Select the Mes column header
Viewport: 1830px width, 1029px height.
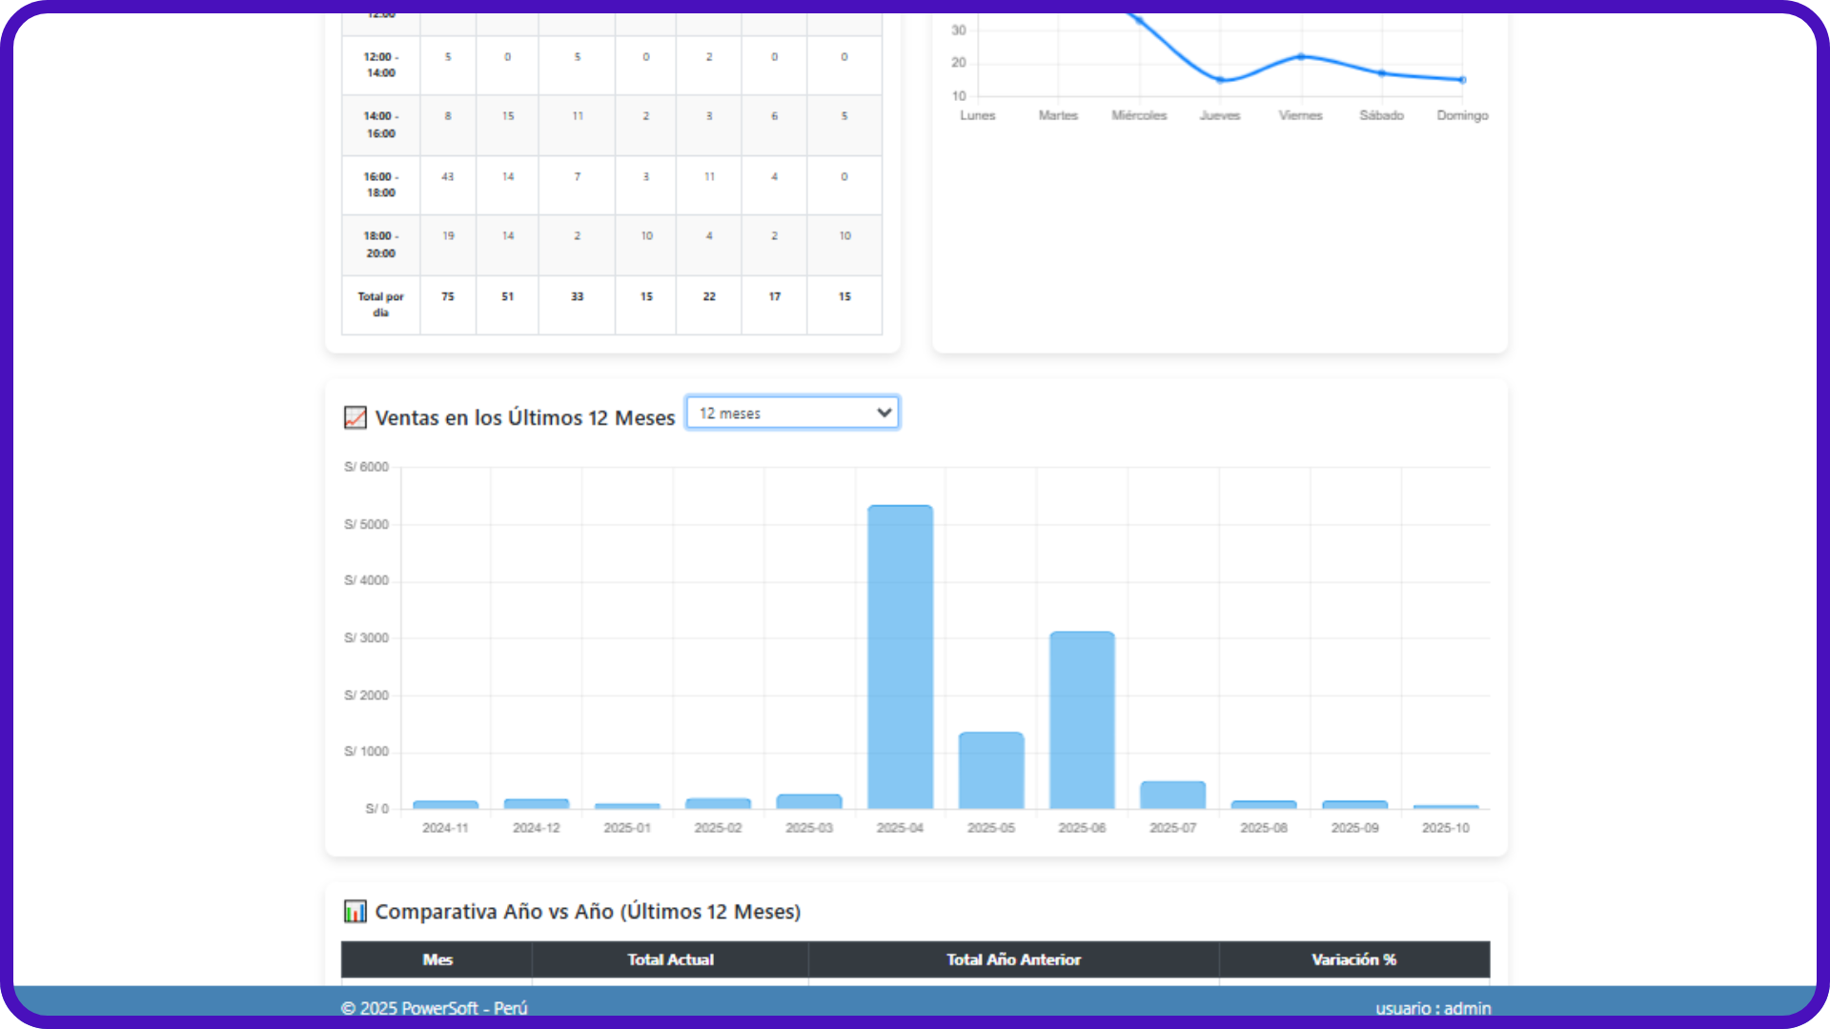point(437,959)
